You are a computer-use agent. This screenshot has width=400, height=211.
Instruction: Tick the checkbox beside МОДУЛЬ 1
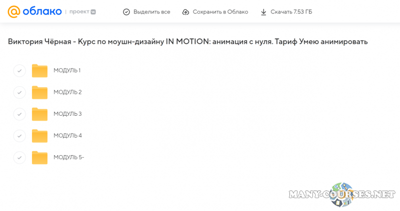(19, 71)
